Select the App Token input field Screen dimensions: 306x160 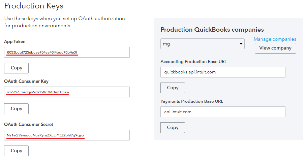tap(67, 52)
